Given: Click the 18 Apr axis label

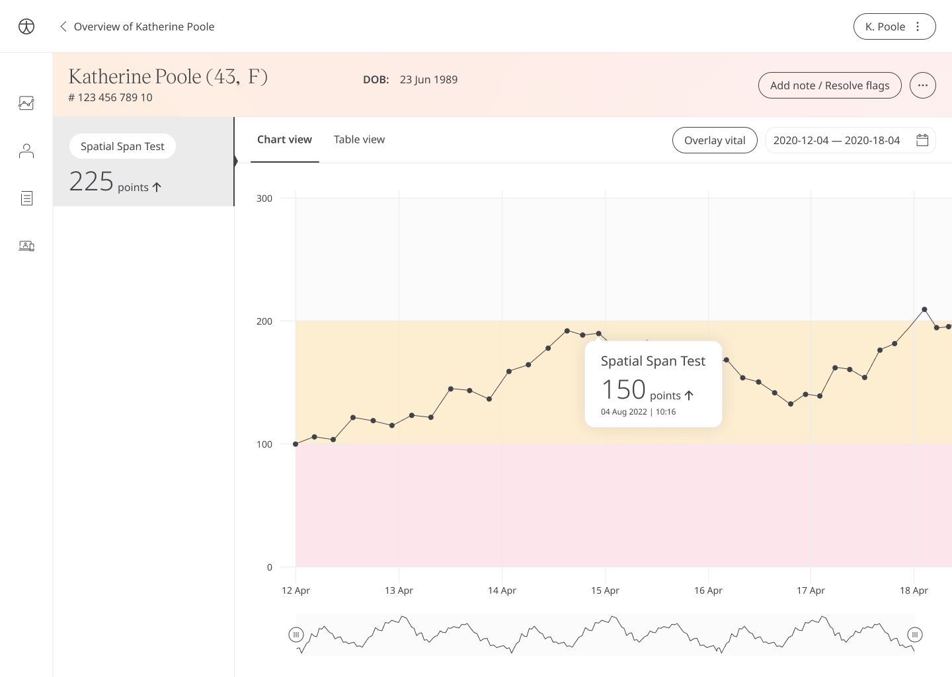Looking at the screenshot, I should [x=914, y=590].
